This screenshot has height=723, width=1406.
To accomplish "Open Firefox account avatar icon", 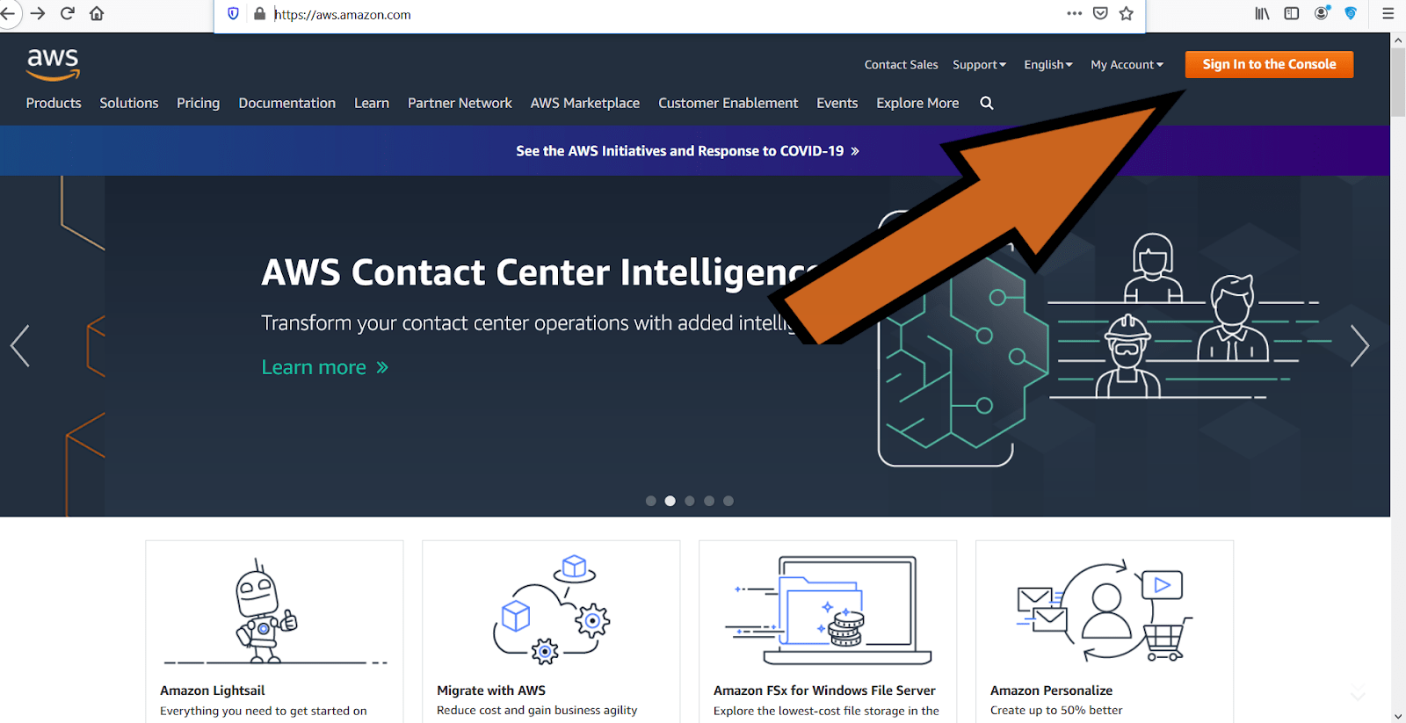I will pos(1322,13).
